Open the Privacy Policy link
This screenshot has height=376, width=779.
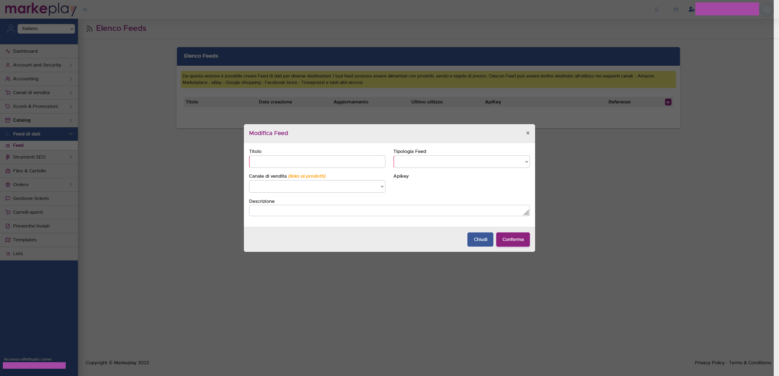[709, 363]
